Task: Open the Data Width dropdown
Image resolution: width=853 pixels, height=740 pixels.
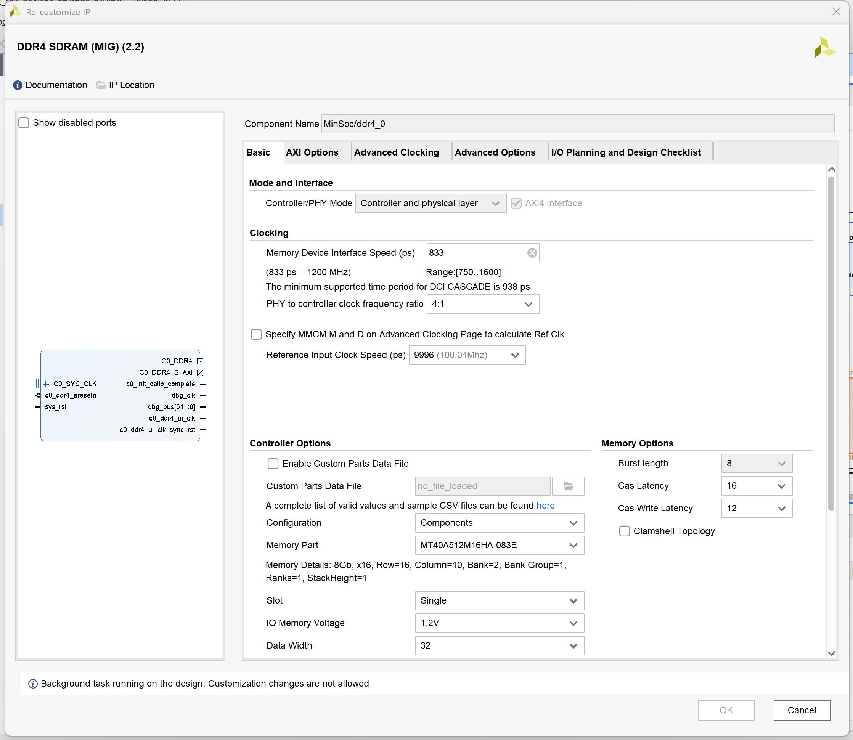Action: coord(500,646)
